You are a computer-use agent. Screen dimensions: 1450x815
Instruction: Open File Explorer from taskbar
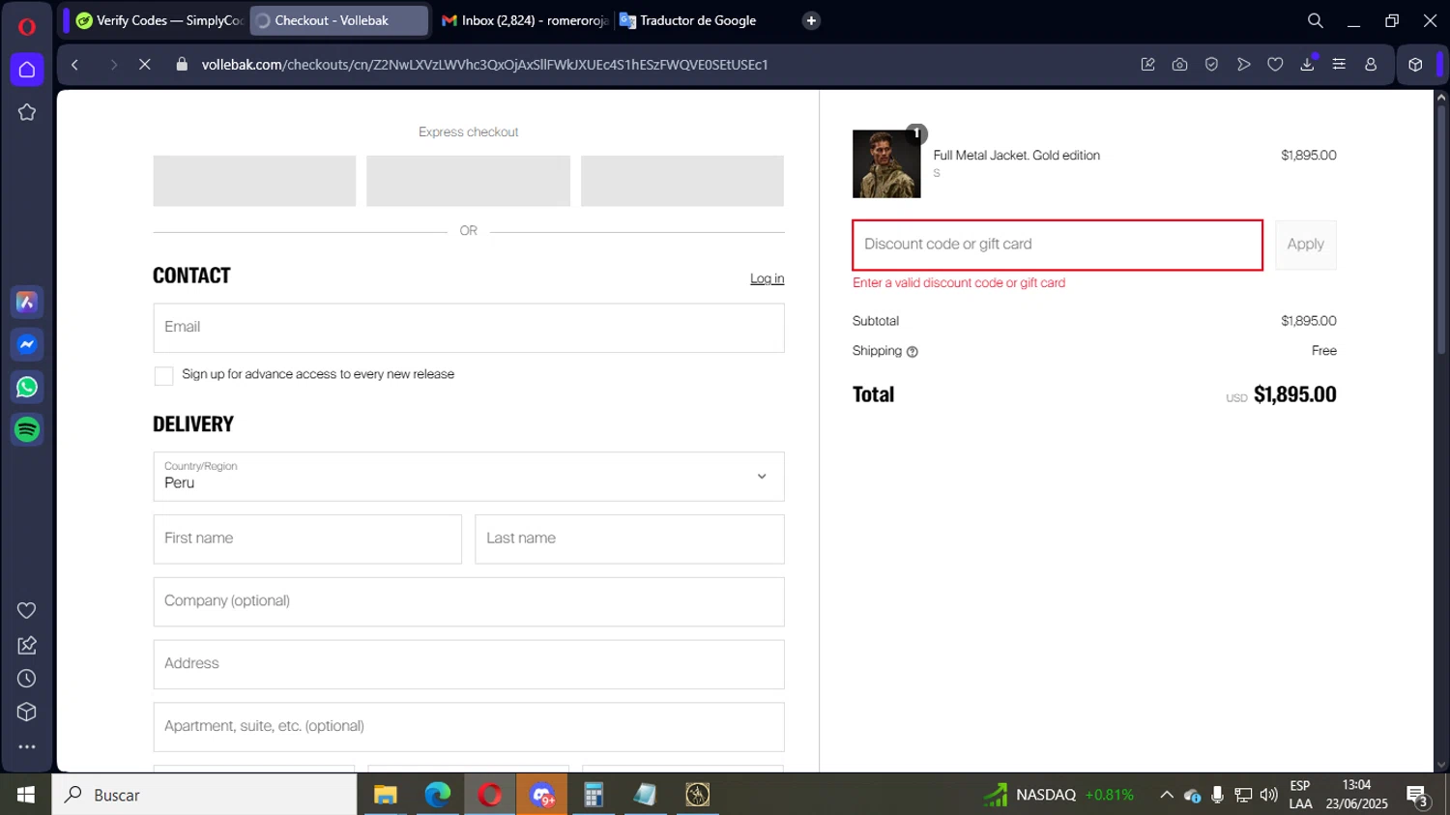click(385, 795)
